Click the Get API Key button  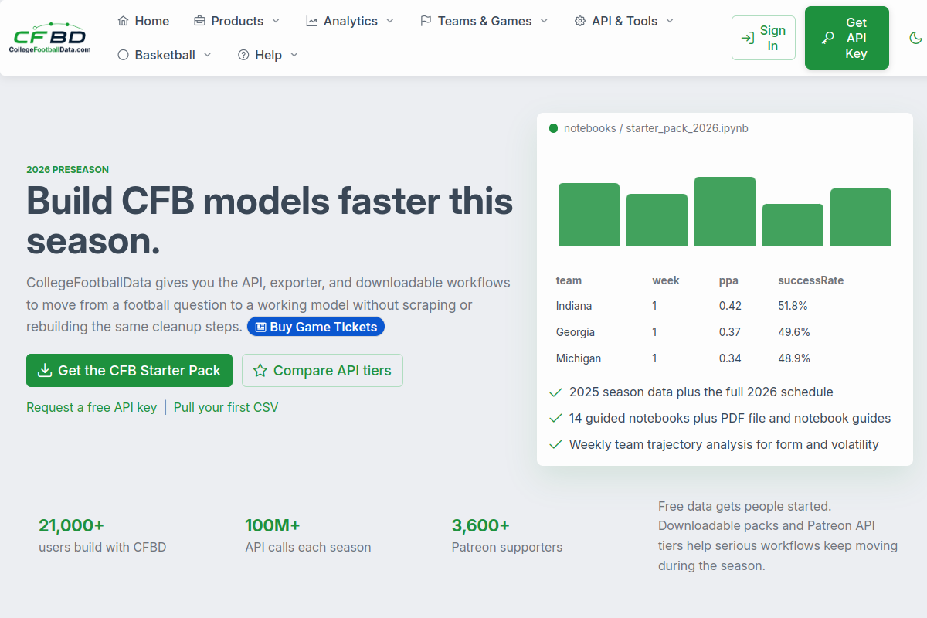(847, 38)
